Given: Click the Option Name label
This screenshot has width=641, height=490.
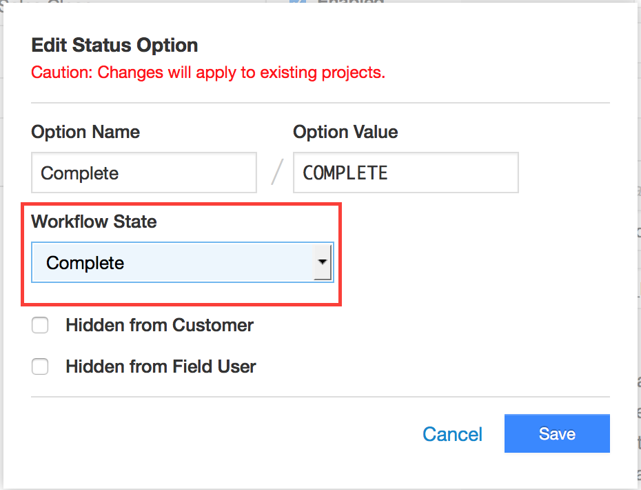Looking at the screenshot, I should [85, 132].
